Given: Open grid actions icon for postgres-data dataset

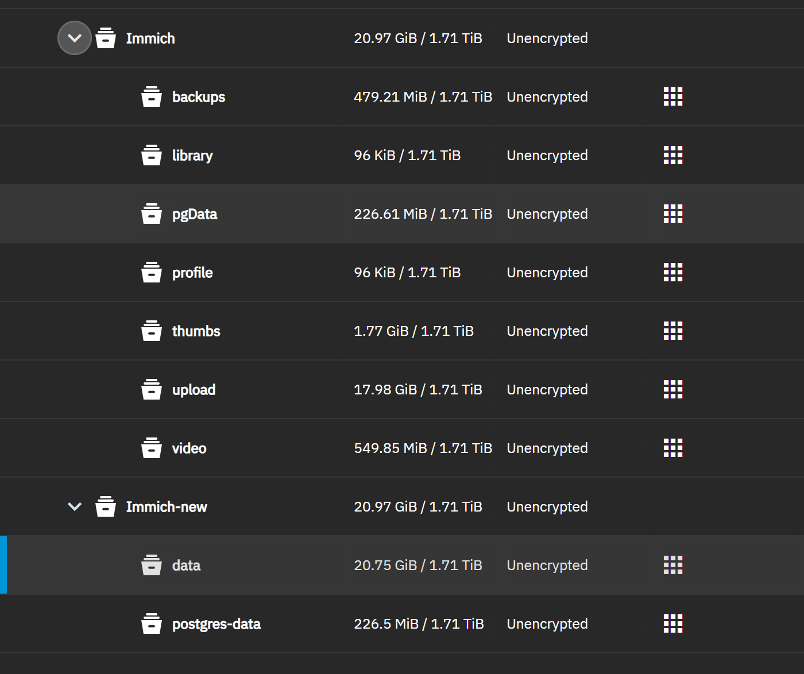Looking at the screenshot, I should pos(673,624).
